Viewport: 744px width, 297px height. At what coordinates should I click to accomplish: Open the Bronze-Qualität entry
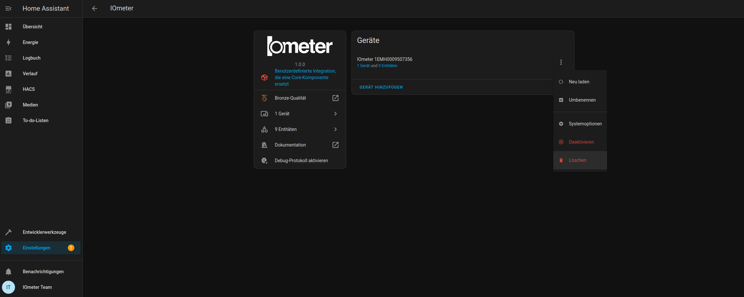[x=300, y=98]
